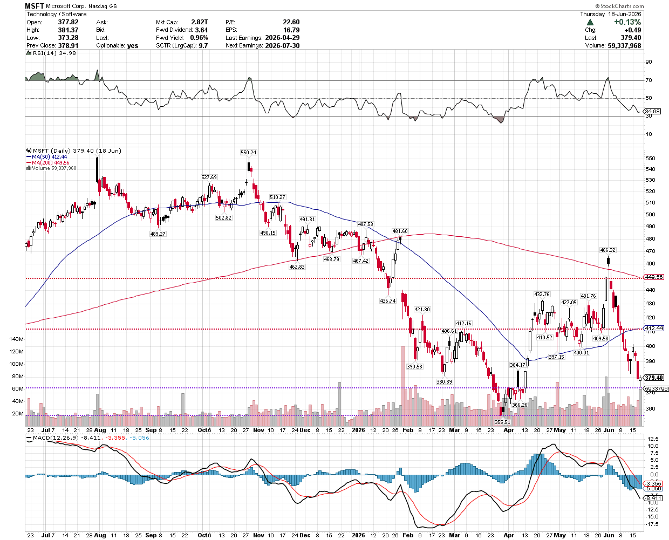Click the 421.80 price label

click(x=422, y=310)
